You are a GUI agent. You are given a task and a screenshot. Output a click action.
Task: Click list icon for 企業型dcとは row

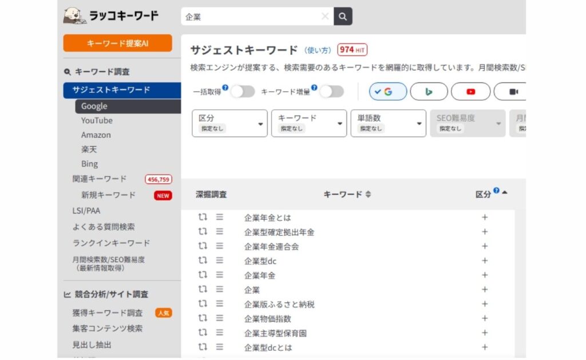pos(219,347)
